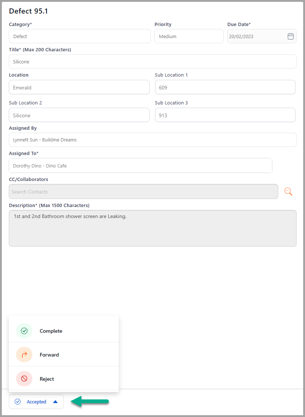
Task: Click the Sub Location 1 field 609
Action: click(225, 87)
